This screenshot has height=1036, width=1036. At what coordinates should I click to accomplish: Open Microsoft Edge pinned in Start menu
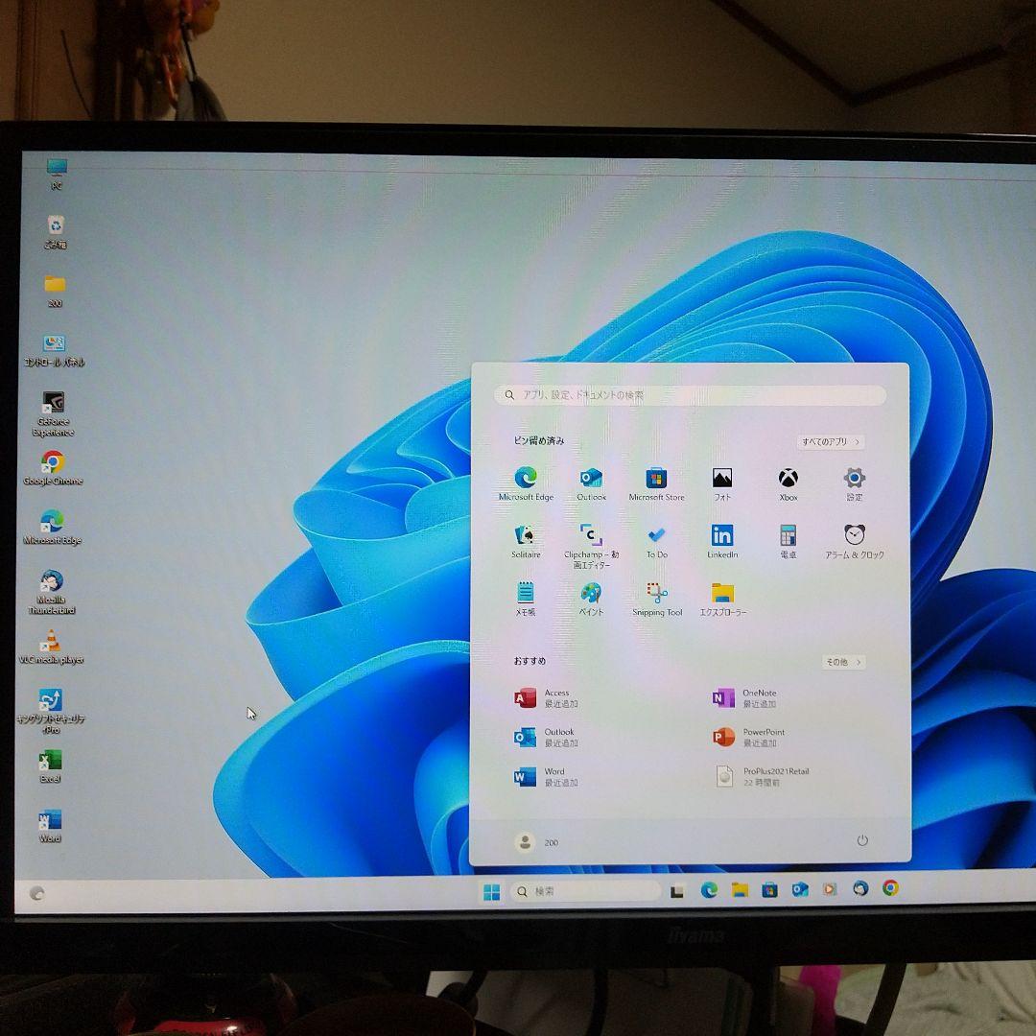526,483
